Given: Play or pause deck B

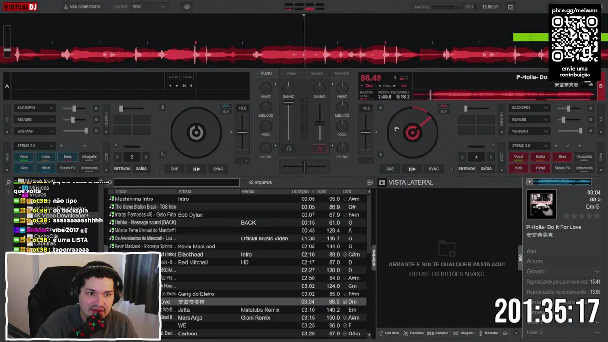Looking at the screenshot, I should click(412, 169).
